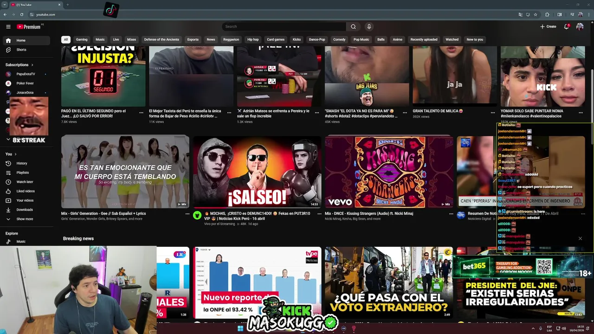Expand the You section chevron
The height and width of the screenshot is (334, 594).
pos(15,154)
